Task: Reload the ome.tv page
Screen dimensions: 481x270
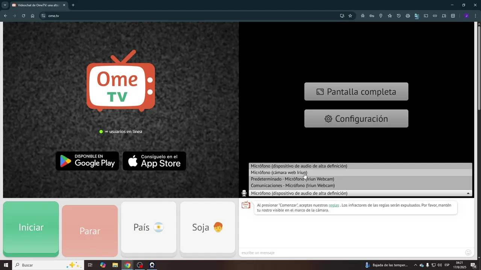Action: coord(23,16)
